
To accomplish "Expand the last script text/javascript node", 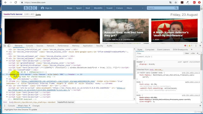I will click(x=7, y=97).
